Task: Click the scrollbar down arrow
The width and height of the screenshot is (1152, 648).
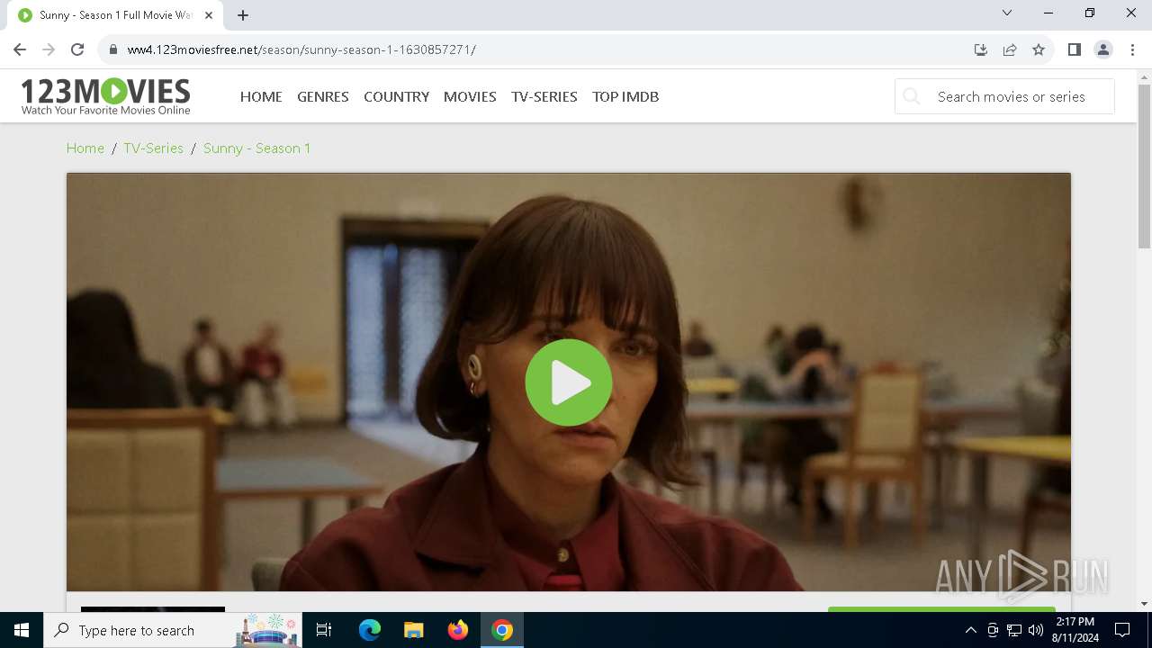Action: [x=1145, y=604]
